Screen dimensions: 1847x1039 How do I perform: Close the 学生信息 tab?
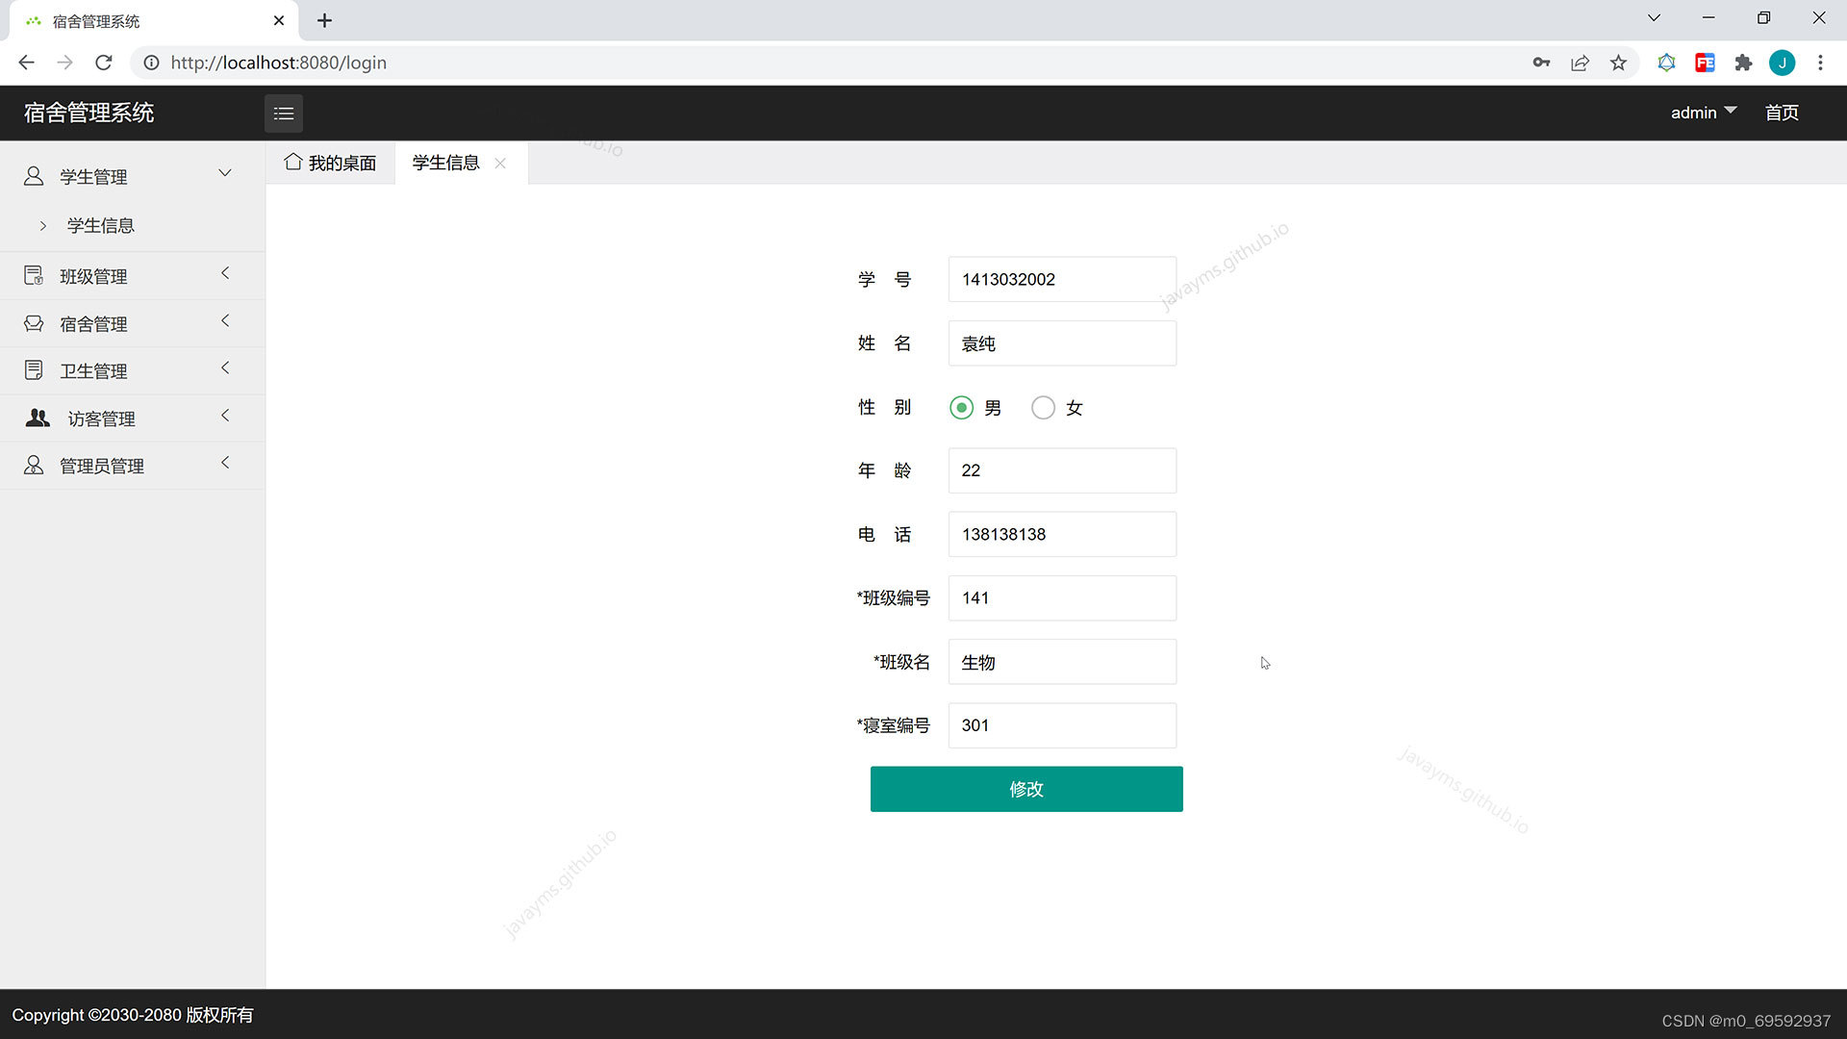(x=500, y=164)
